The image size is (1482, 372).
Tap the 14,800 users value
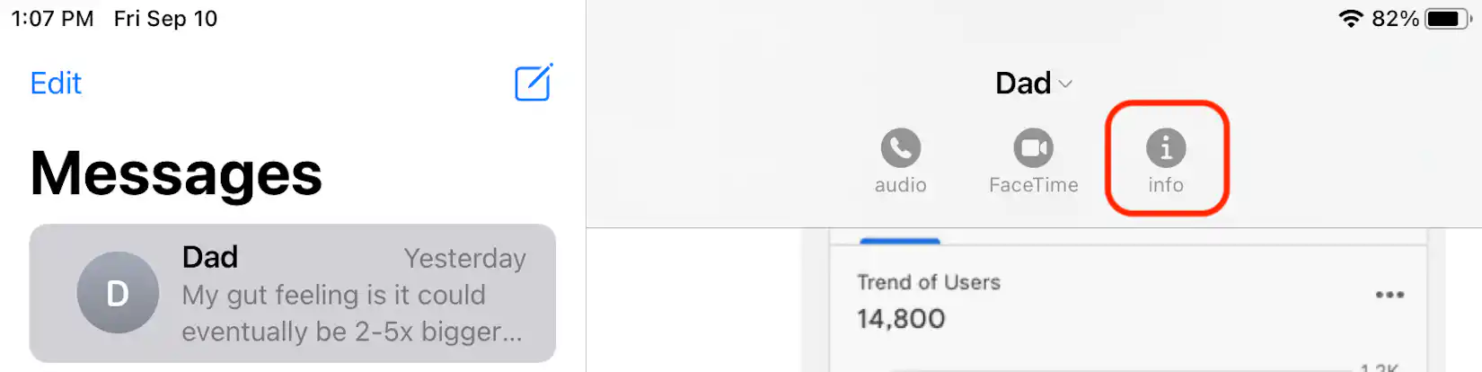pos(900,319)
